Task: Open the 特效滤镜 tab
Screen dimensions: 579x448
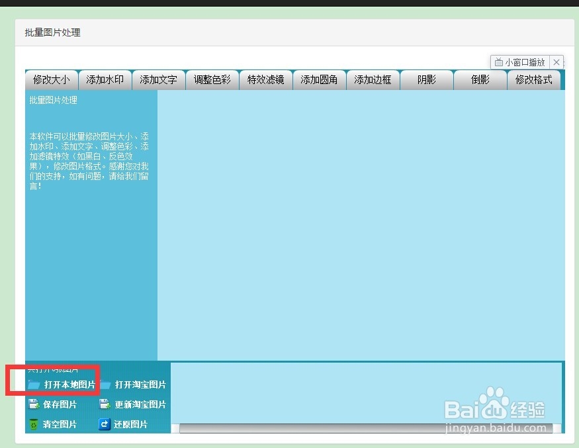Action: pos(265,80)
